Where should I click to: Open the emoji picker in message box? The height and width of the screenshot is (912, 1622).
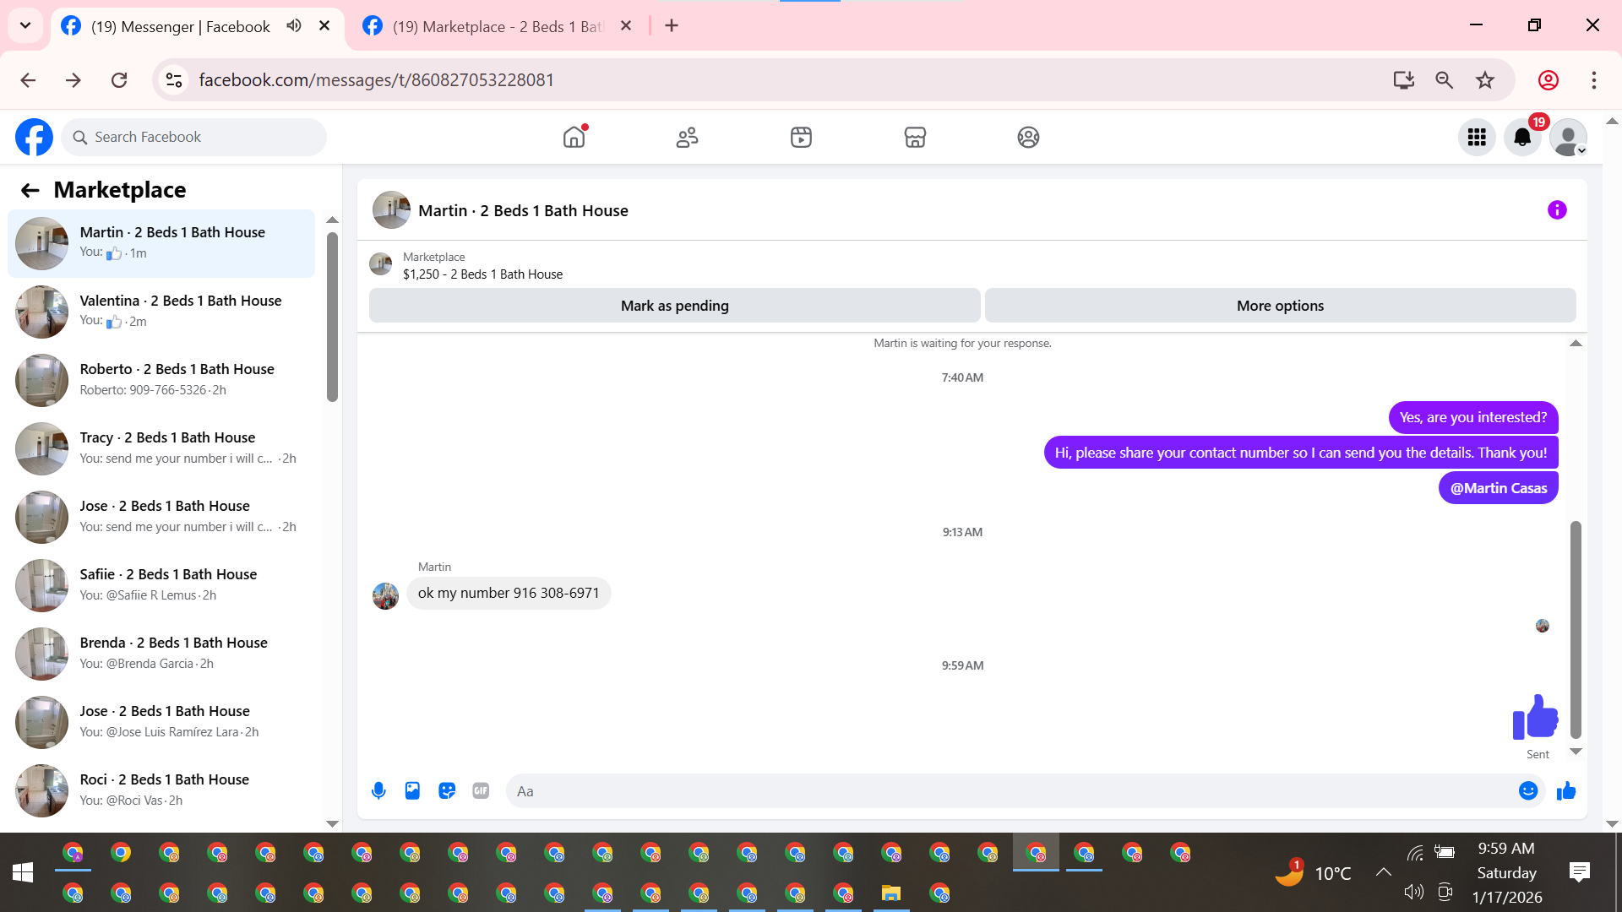[x=1527, y=791]
